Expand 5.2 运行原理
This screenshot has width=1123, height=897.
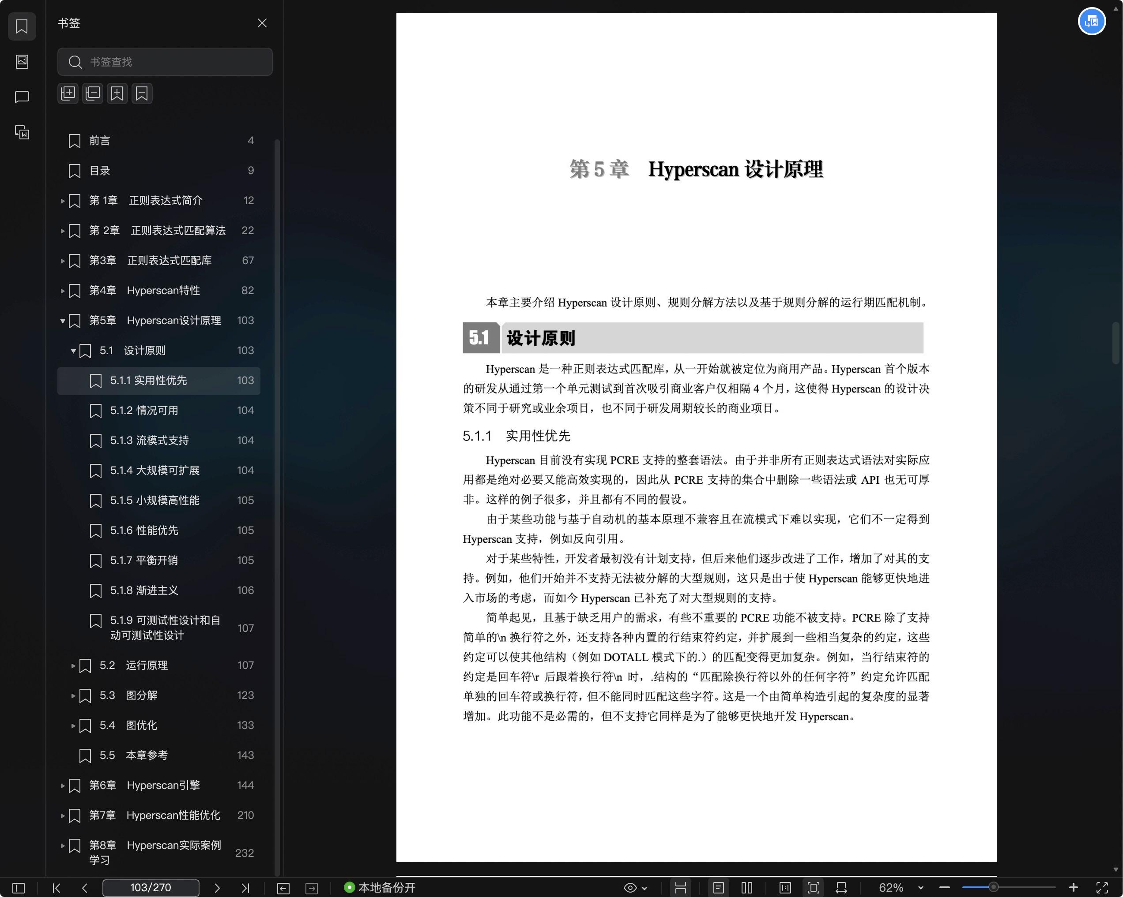[x=73, y=665]
